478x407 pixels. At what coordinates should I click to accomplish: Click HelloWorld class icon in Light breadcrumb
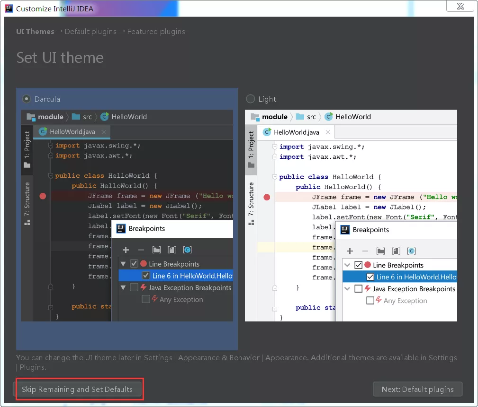click(x=329, y=116)
